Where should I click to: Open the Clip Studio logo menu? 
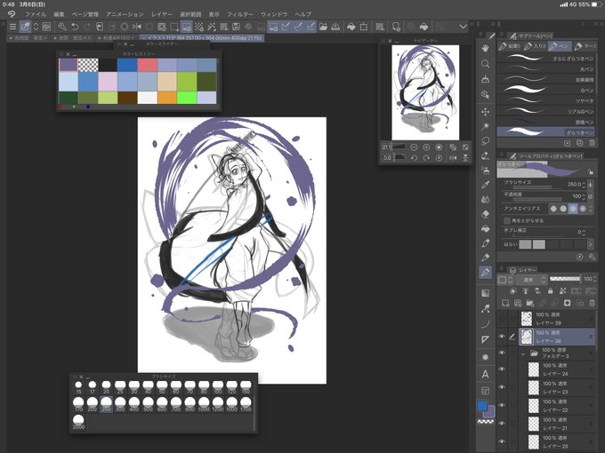coord(12,14)
